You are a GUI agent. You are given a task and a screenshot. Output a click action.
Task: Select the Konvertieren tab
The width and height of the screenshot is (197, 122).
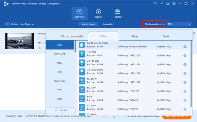(x=88, y=24)
